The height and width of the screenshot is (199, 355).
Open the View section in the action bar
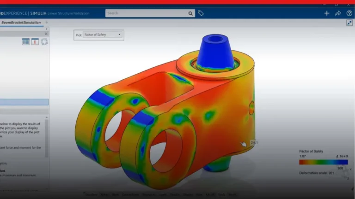[199, 194]
